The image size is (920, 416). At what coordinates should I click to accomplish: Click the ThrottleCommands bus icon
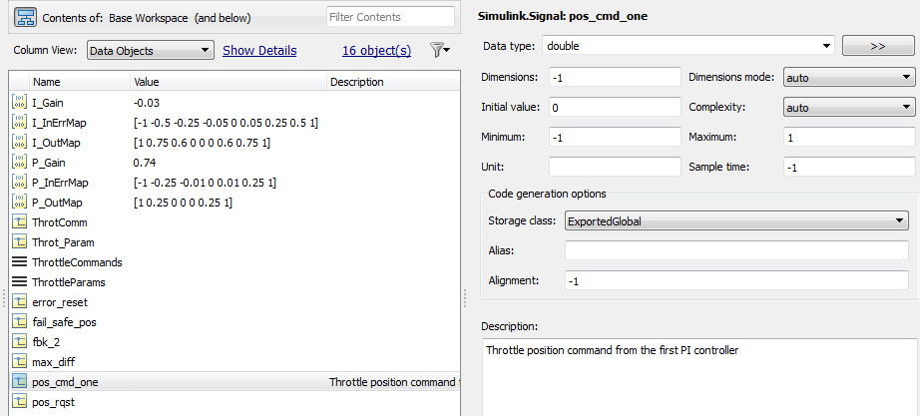coord(20,262)
